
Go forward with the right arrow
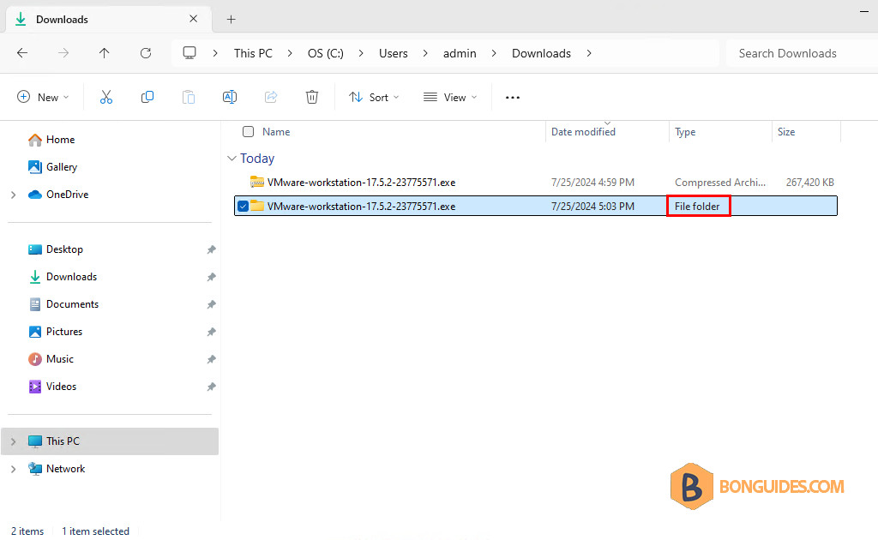(63, 53)
